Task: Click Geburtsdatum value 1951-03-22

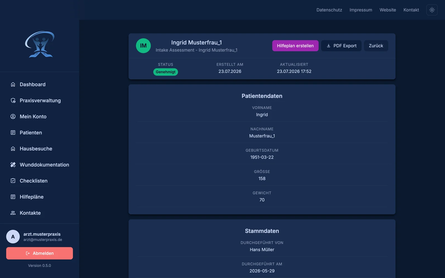Action: 262,157
